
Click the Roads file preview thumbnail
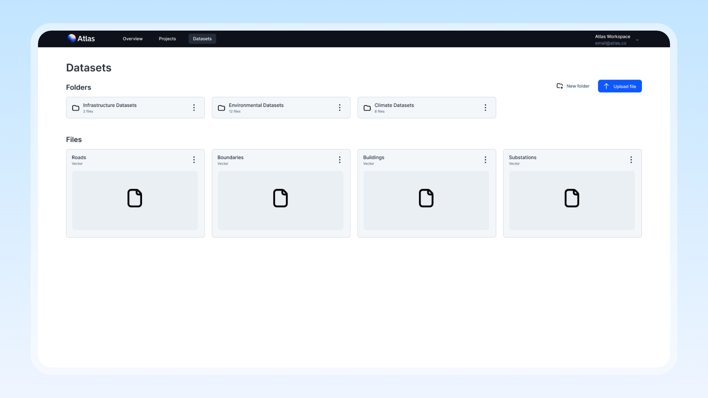click(135, 200)
